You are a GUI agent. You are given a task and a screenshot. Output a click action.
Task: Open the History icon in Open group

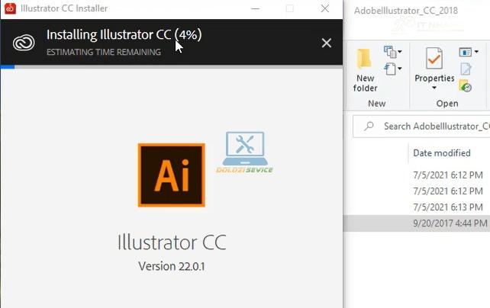[466, 85]
